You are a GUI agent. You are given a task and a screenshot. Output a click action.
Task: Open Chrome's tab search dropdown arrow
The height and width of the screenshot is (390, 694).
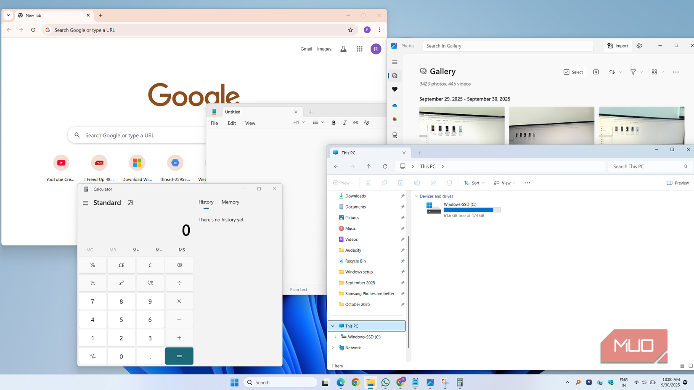(x=8, y=16)
